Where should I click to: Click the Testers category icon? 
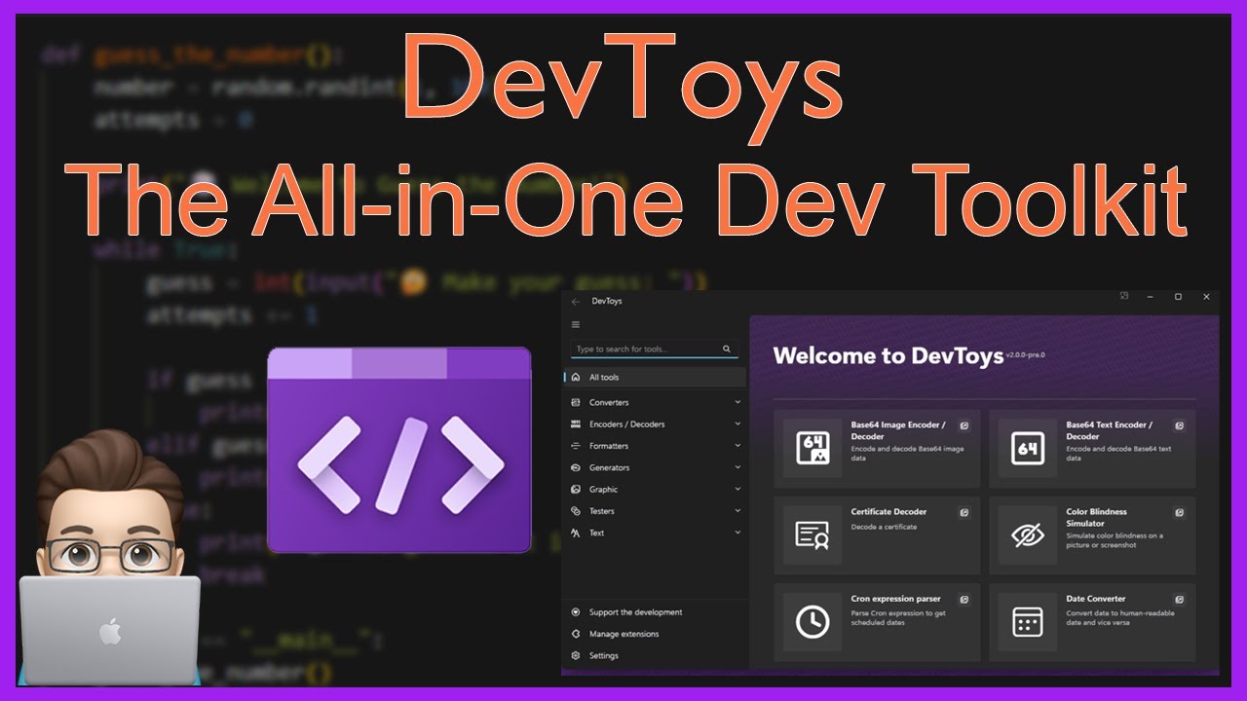[x=576, y=511]
